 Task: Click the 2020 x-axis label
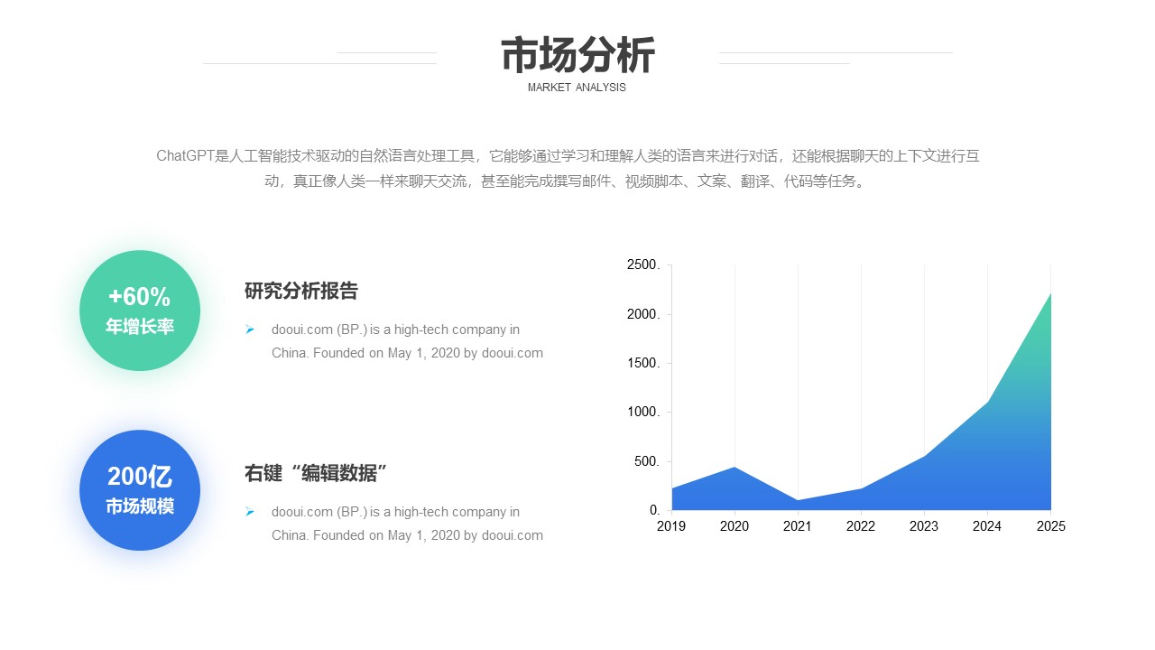coord(735,526)
